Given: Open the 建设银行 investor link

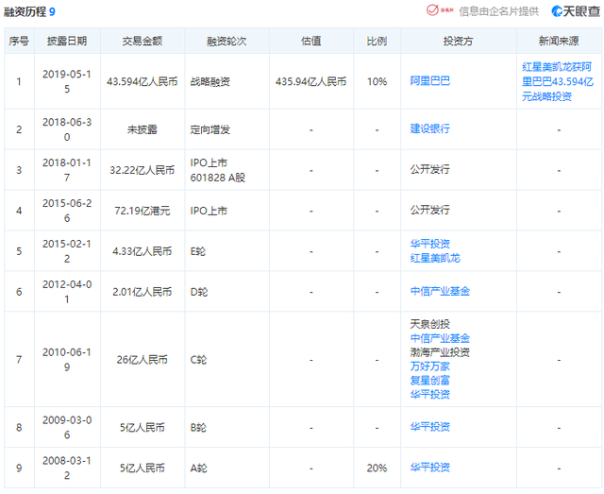Looking at the screenshot, I should pyautogui.click(x=429, y=128).
